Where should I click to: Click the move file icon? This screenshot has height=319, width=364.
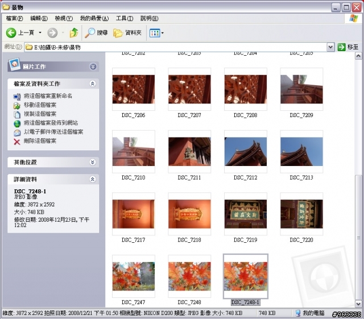[x=17, y=106]
